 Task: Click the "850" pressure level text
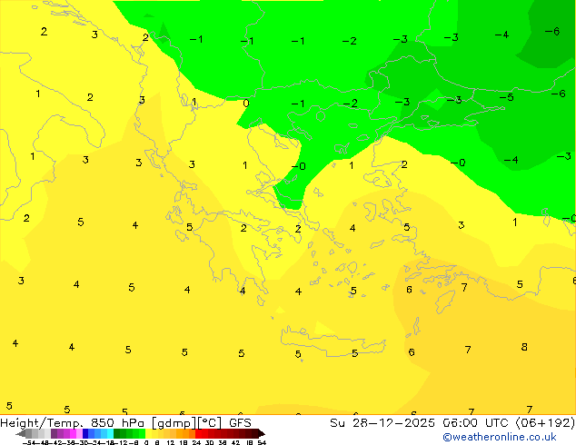pos(102,423)
